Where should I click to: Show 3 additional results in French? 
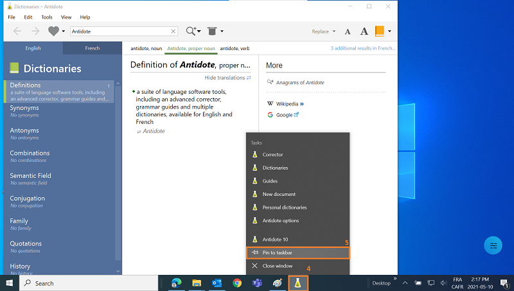[361, 48]
